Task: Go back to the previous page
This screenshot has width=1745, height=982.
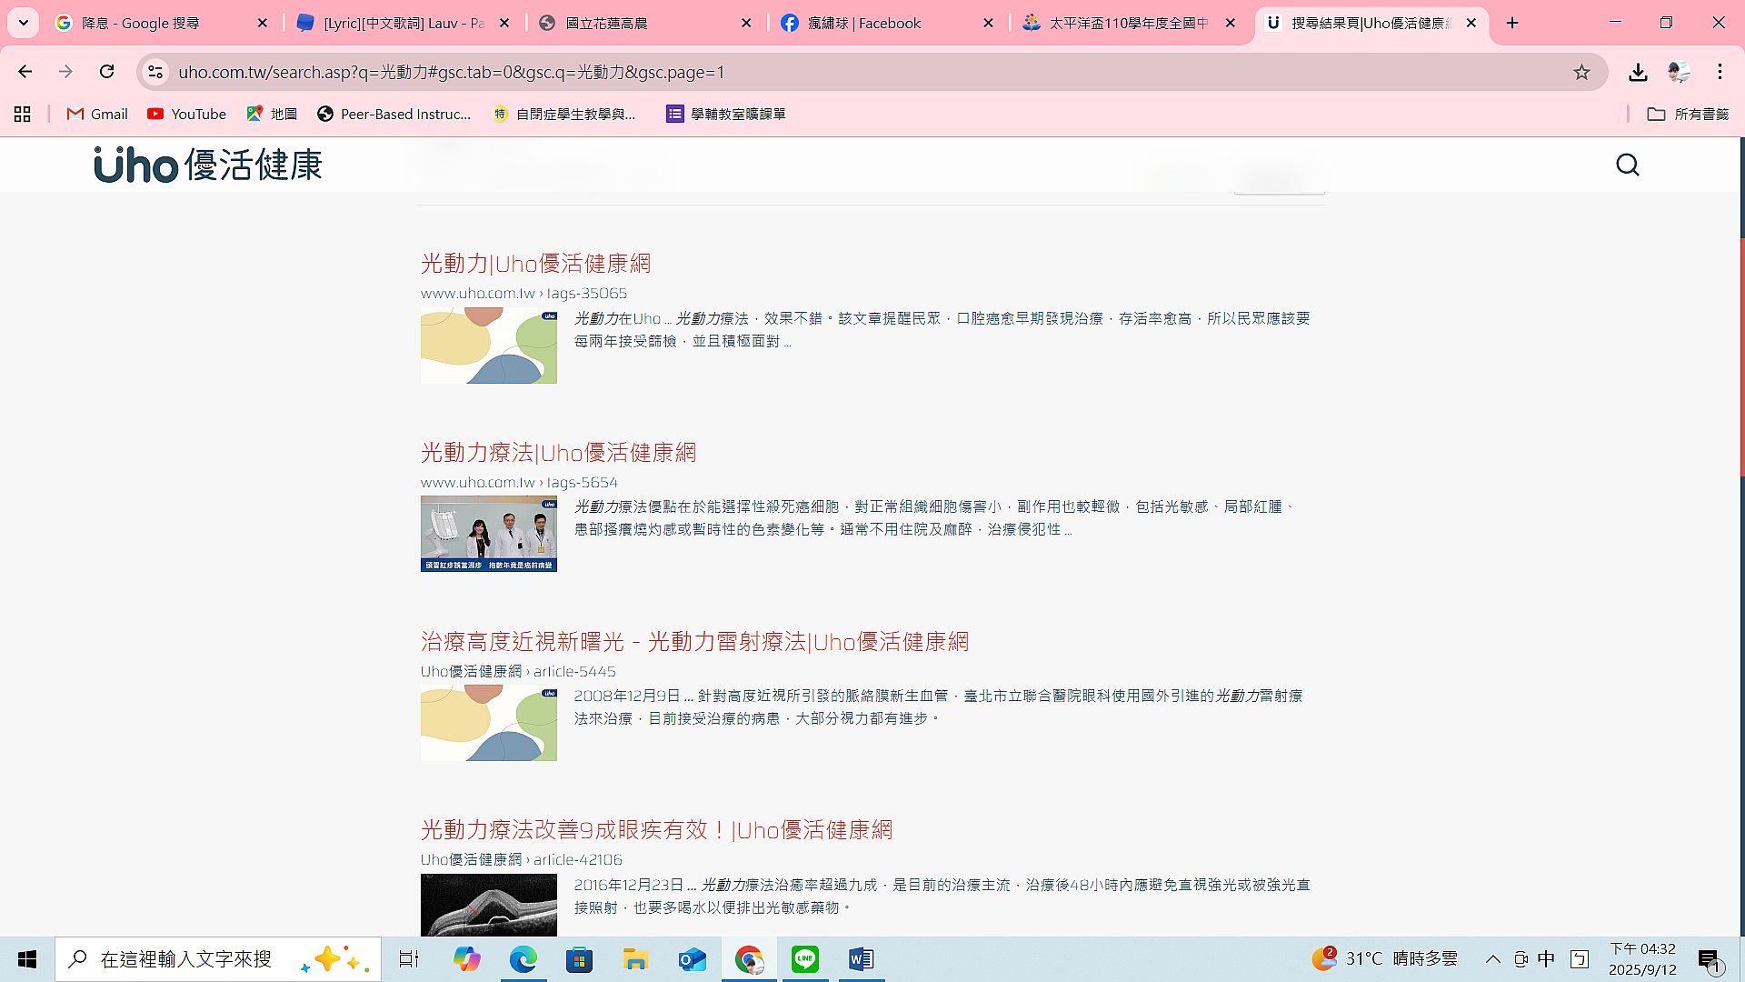Action: pyautogui.click(x=25, y=72)
